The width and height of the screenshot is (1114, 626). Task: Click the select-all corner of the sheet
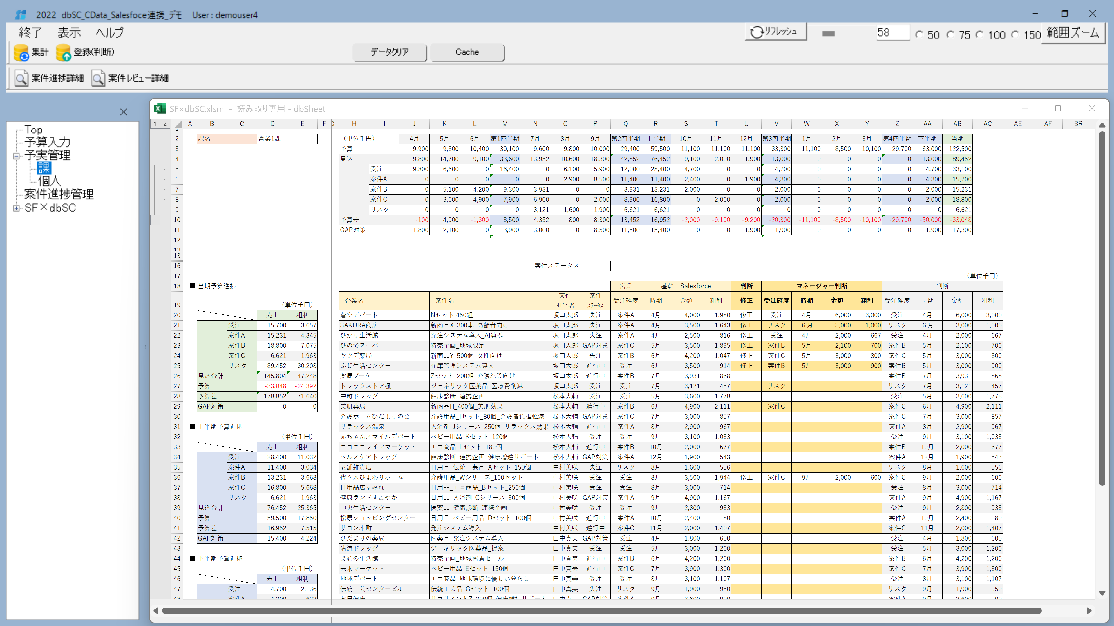click(178, 124)
